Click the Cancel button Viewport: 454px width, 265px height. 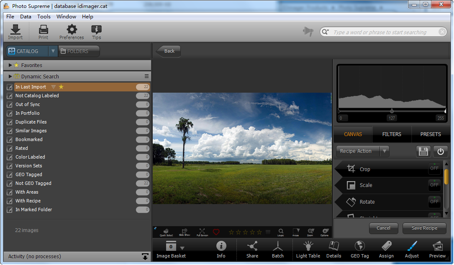[383, 228]
